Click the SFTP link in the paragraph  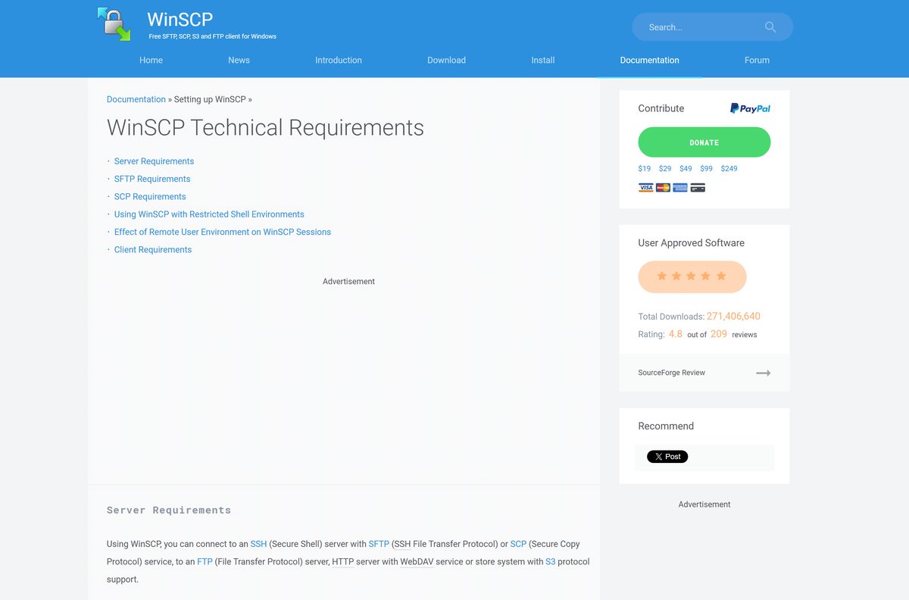tap(379, 544)
